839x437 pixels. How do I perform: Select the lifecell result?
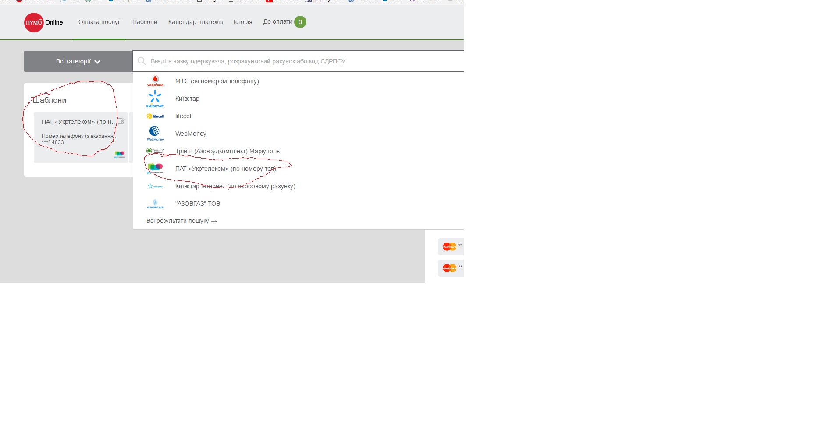[x=184, y=116]
